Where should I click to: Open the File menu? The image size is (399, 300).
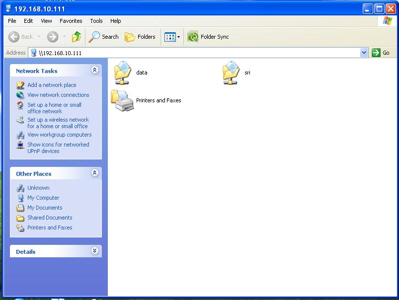pyautogui.click(x=12, y=21)
